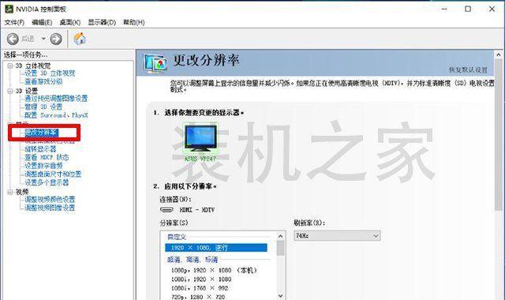
Task: Click resolution list scrollbar up arrow
Action: point(280,236)
